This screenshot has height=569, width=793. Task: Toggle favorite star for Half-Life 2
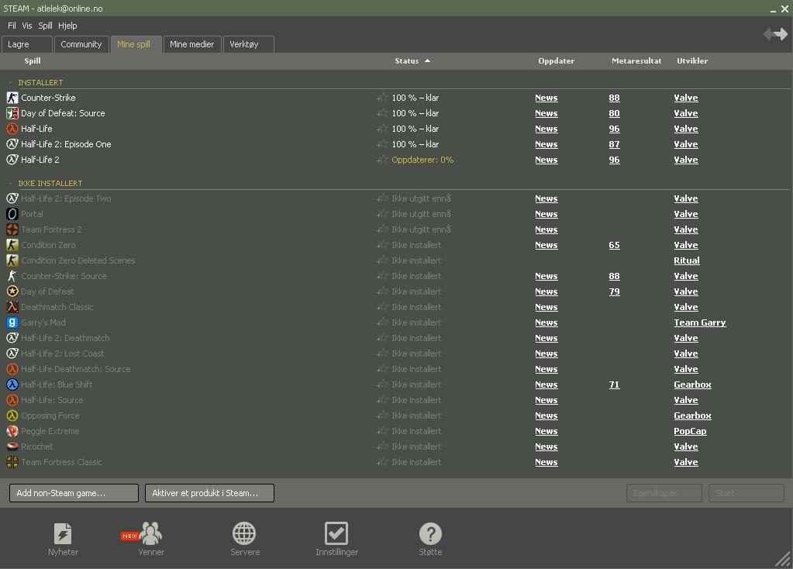[x=382, y=160]
